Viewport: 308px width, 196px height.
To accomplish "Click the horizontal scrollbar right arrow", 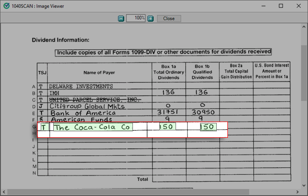I will [x=297, y=192].
